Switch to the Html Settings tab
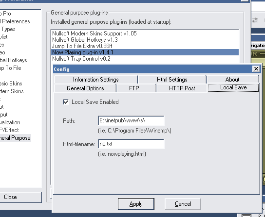The image size is (265, 217). coord(172,79)
